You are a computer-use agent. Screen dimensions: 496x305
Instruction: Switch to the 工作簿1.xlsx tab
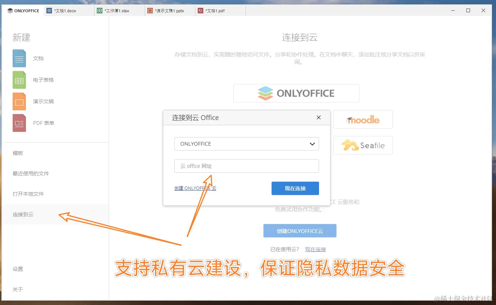coord(119,11)
